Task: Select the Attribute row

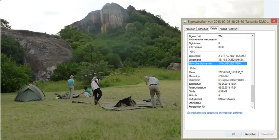Action: pos(218,95)
